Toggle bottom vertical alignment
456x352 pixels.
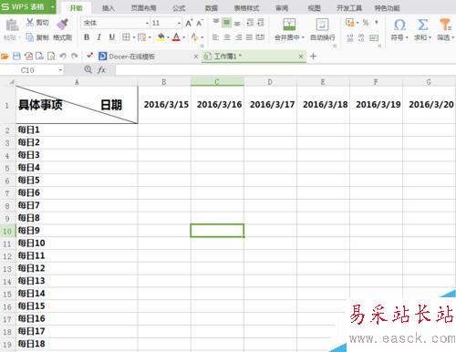pyautogui.click(x=237, y=23)
